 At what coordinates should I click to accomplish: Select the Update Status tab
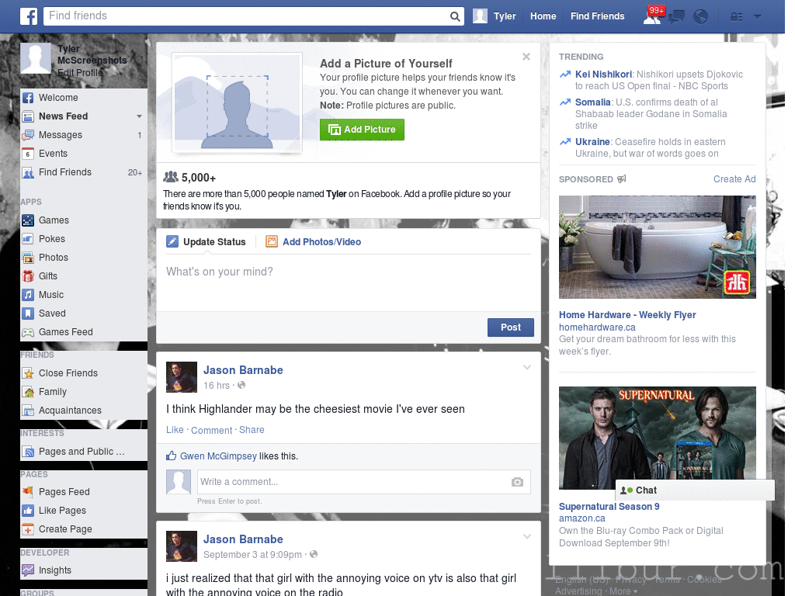(x=207, y=242)
